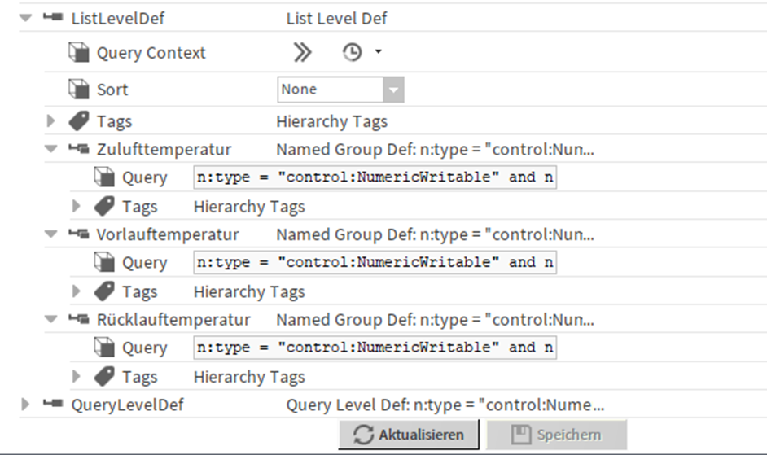Screen dimensions: 767x455
Task: Click the Rücklauftemperatur group icon
Action: pyautogui.click(x=79, y=320)
